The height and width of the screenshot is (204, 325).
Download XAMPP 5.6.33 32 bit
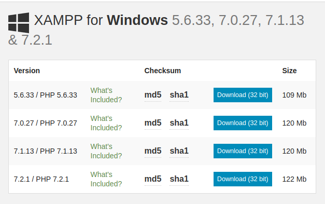(243, 95)
